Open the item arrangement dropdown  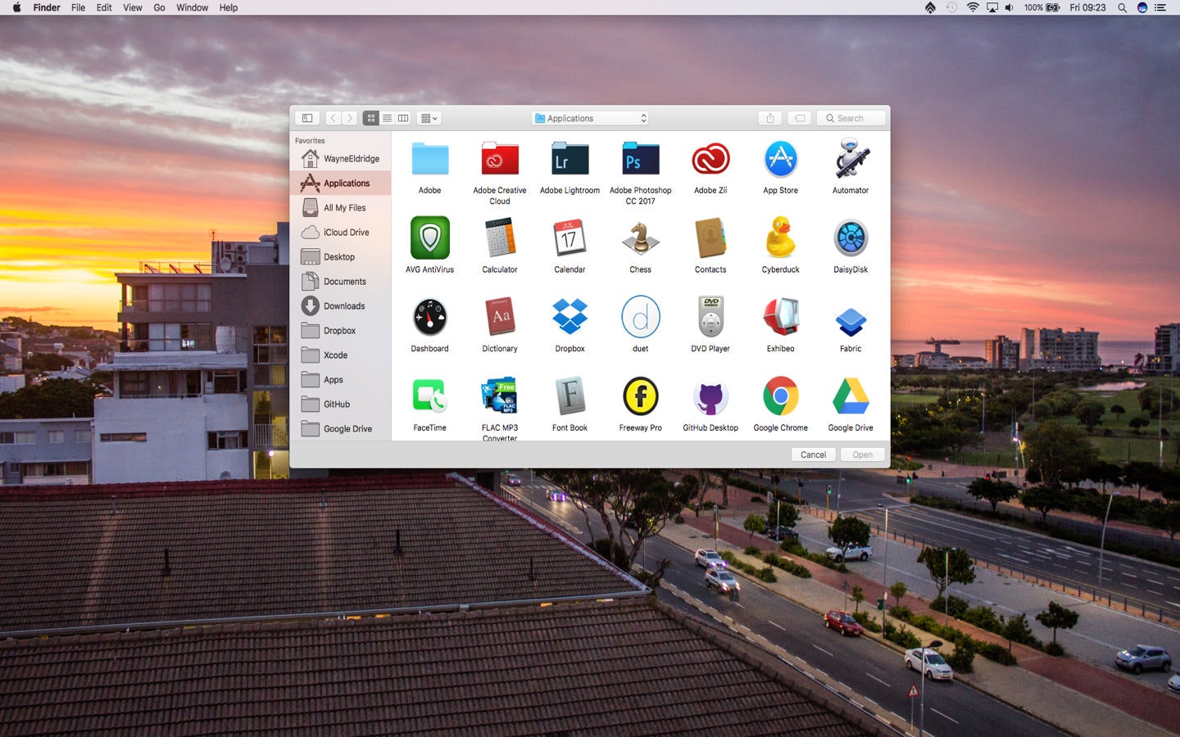pos(429,118)
